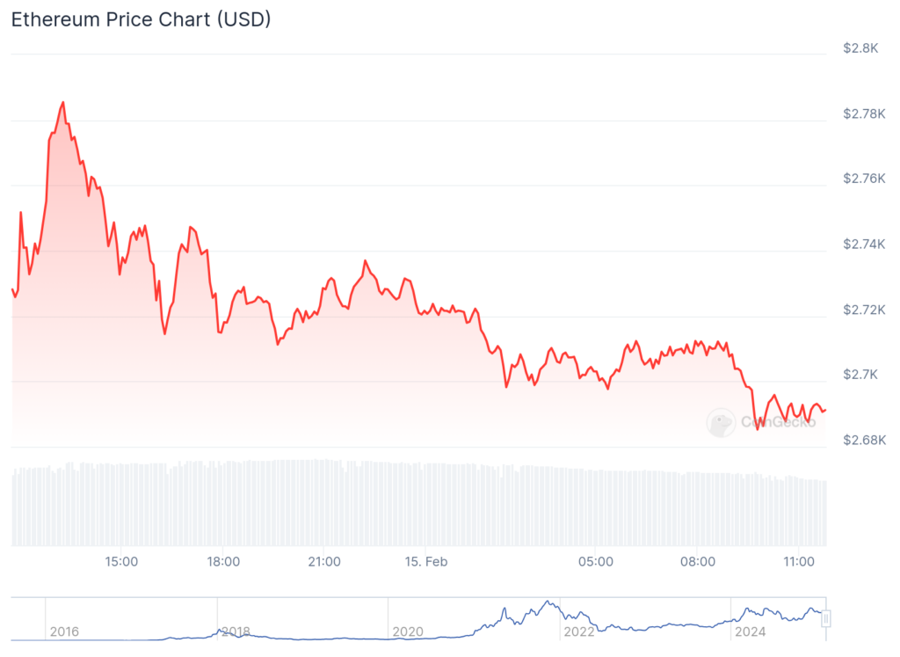Image resolution: width=900 pixels, height=657 pixels.
Task: Select 2022 in the range navigator
Action: pos(579,631)
